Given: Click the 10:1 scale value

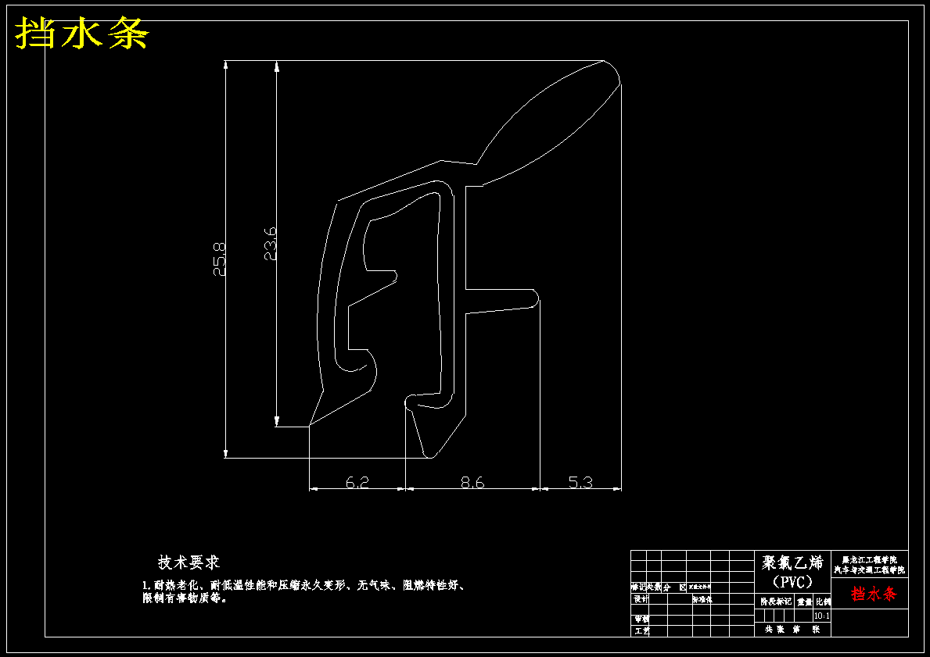Looking at the screenshot, I should click(x=822, y=616).
